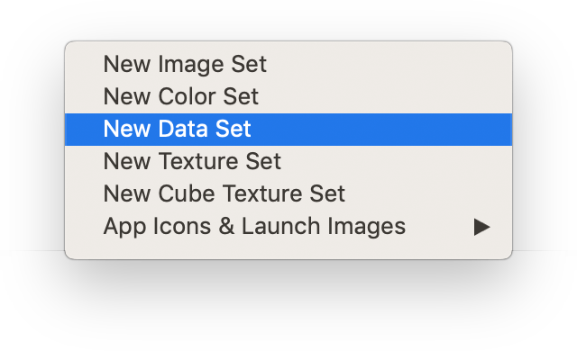Add a cube texture set asset
This screenshot has height=351, width=577.
[288, 193]
